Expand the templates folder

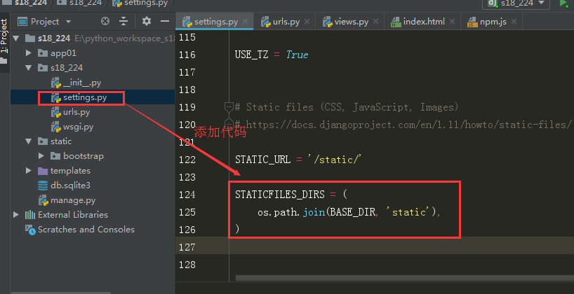click(29, 171)
